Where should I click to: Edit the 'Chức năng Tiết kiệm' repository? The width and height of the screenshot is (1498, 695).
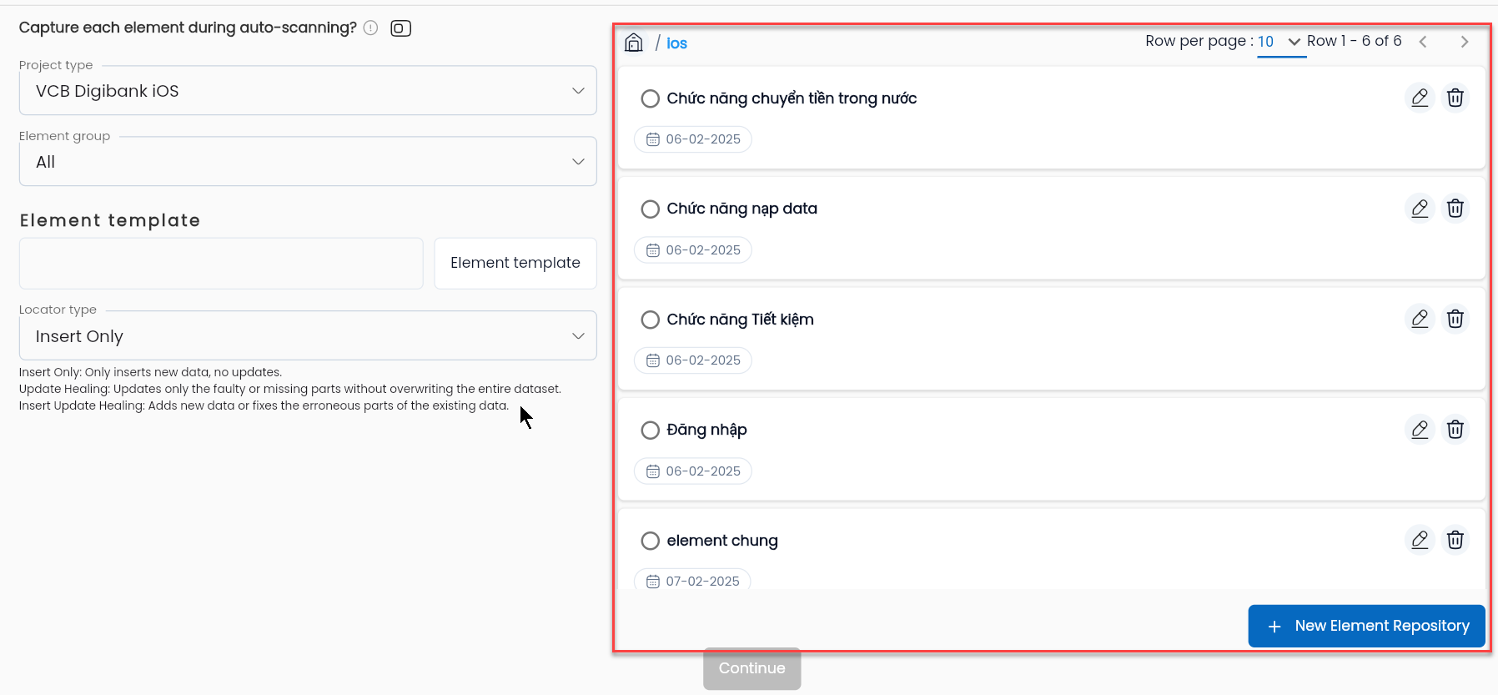pyautogui.click(x=1420, y=319)
